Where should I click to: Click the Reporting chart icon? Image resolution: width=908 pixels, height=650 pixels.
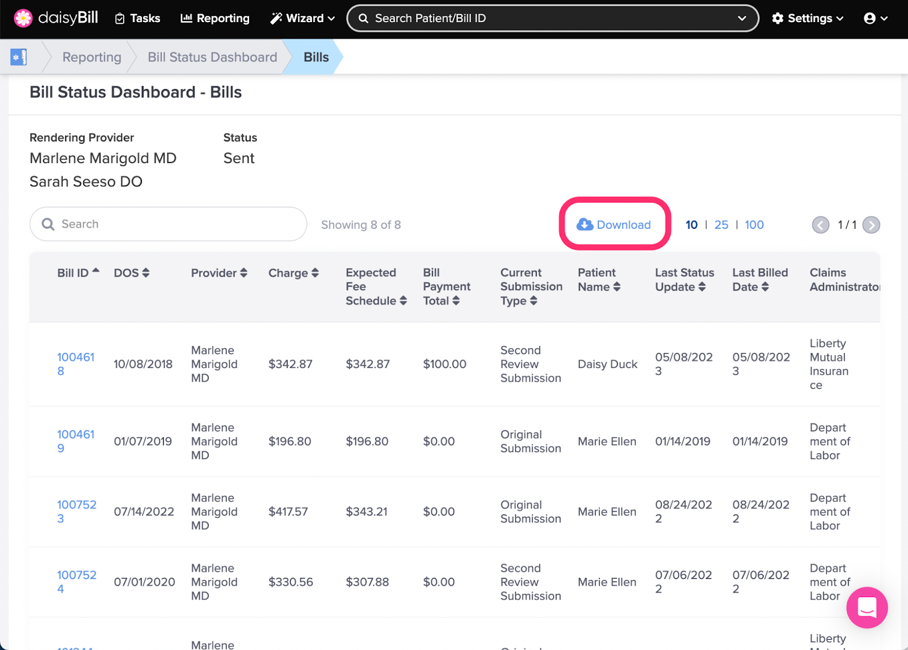pyautogui.click(x=186, y=18)
